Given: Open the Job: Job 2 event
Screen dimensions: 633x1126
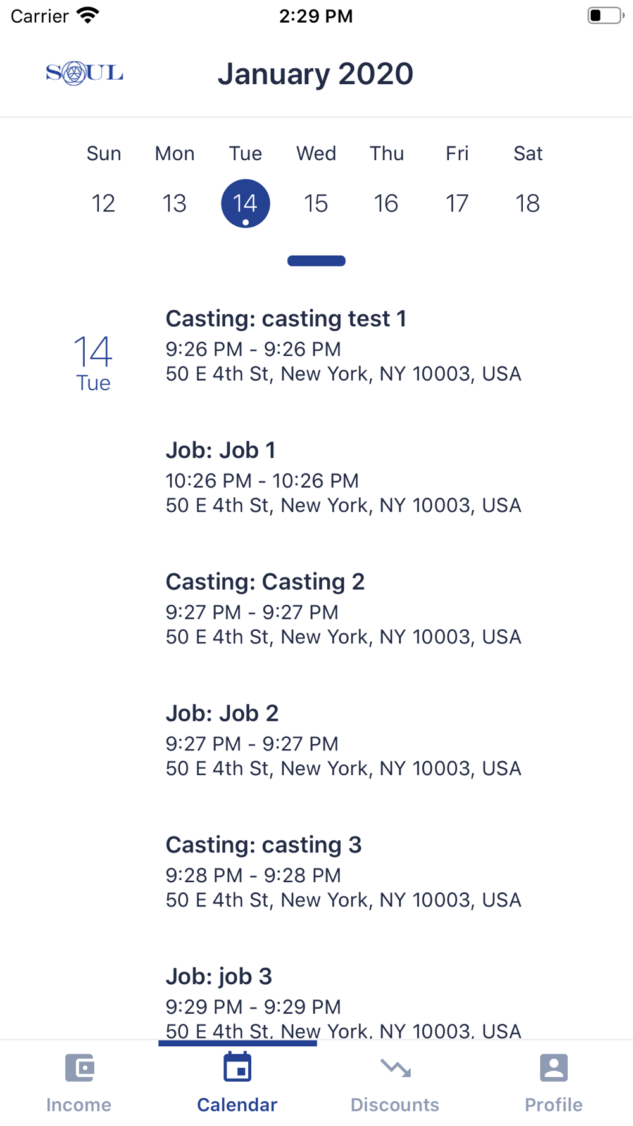Looking at the screenshot, I should pos(344,740).
